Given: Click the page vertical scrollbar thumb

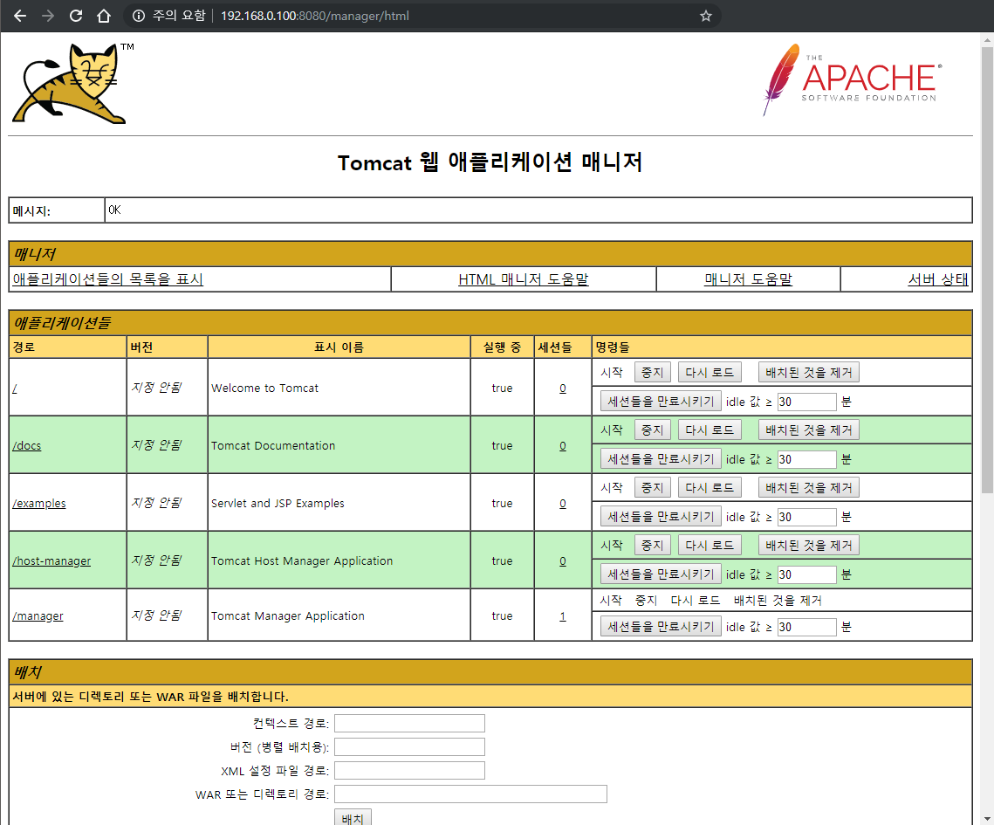Looking at the screenshot, I should pos(987,270).
